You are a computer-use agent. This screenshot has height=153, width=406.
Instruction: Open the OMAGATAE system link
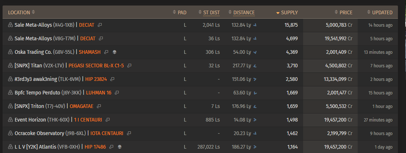82,106
